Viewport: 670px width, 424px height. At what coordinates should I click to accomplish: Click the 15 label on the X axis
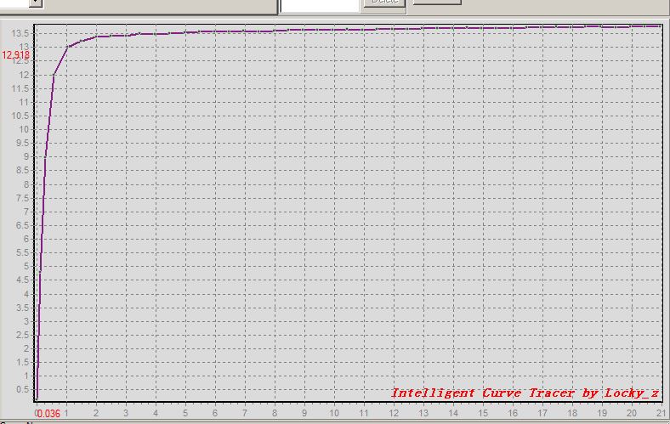483,413
